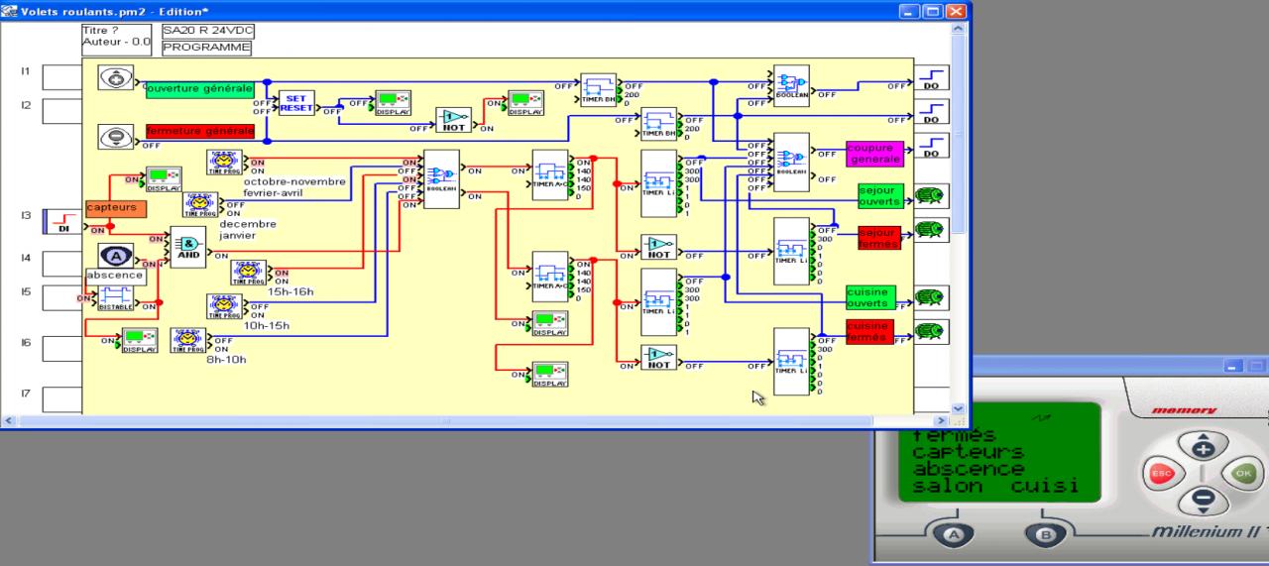Click the fermeture générale red label
The image size is (1269, 566).
point(199,131)
